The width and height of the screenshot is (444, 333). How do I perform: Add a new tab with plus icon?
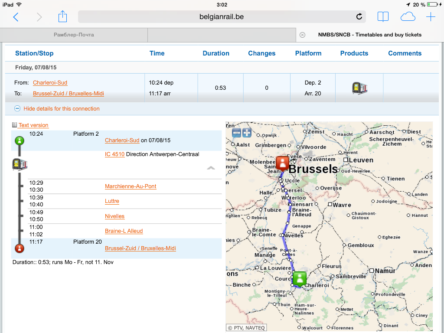(431, 17)
